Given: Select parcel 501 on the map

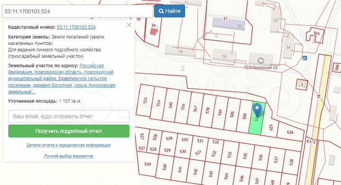Looking at the screenshot, I should (315, 35).
